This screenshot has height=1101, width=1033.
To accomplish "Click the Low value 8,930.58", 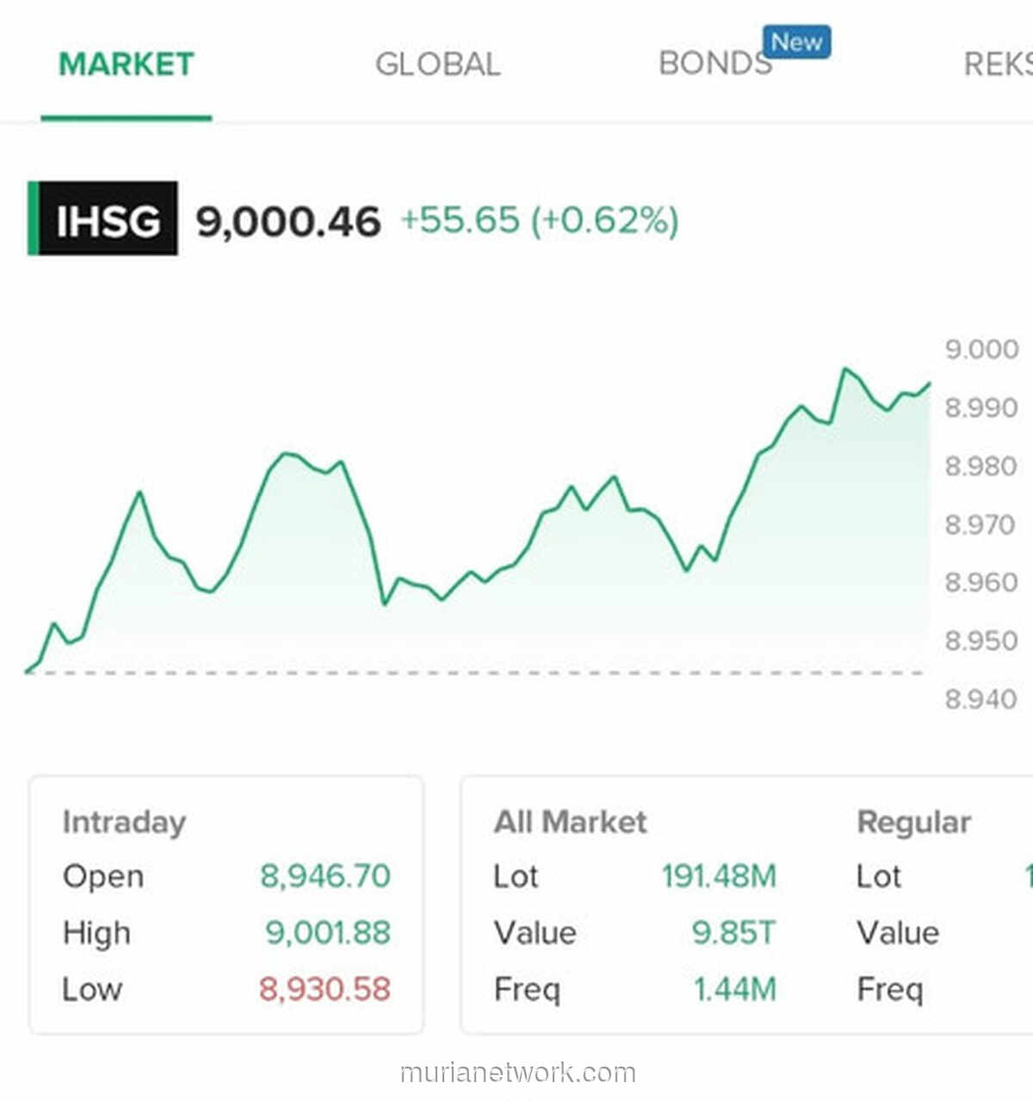I will (325, 990).
